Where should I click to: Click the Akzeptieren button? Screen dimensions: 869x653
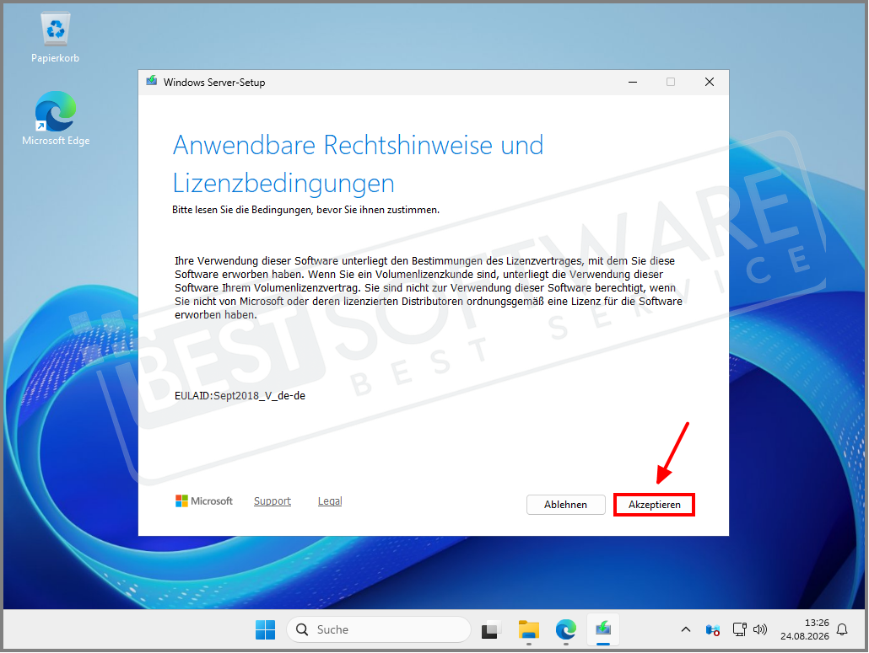coord(654,505)
